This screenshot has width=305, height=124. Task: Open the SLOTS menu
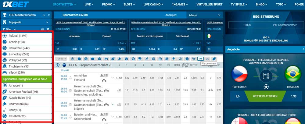coord(129,5)
